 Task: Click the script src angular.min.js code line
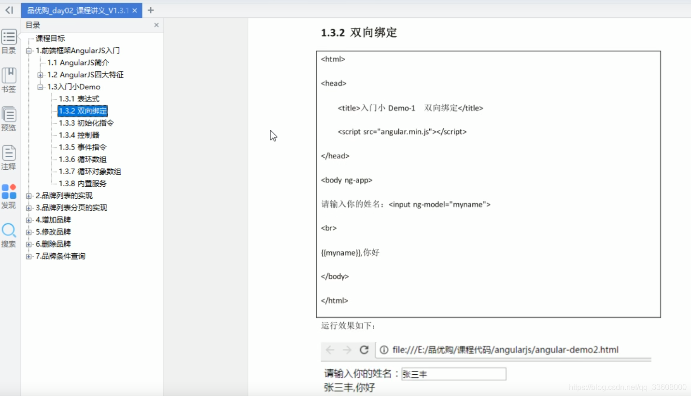point(402,132)
